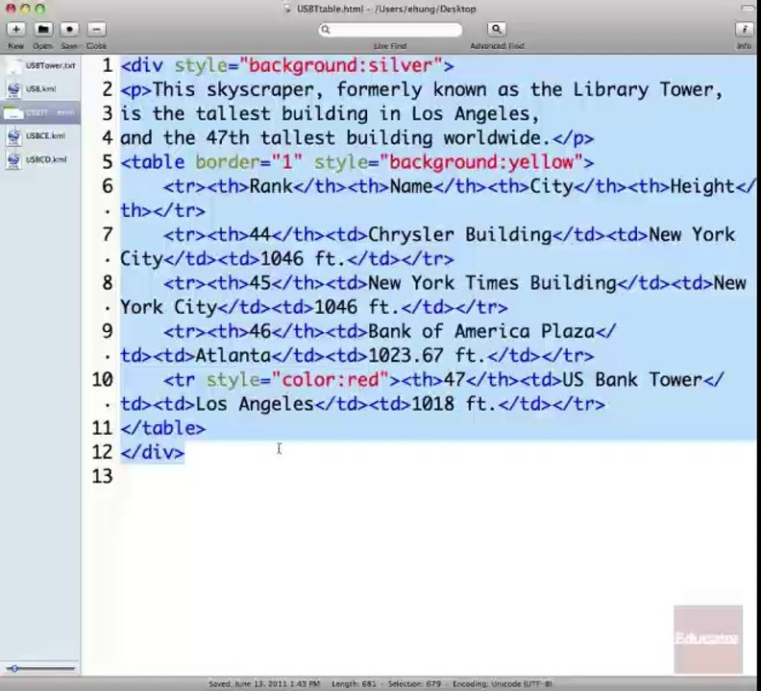
Task: Select the highlighted html document in the sidebar
Action: pyautogui.click(x=40, y=112)
